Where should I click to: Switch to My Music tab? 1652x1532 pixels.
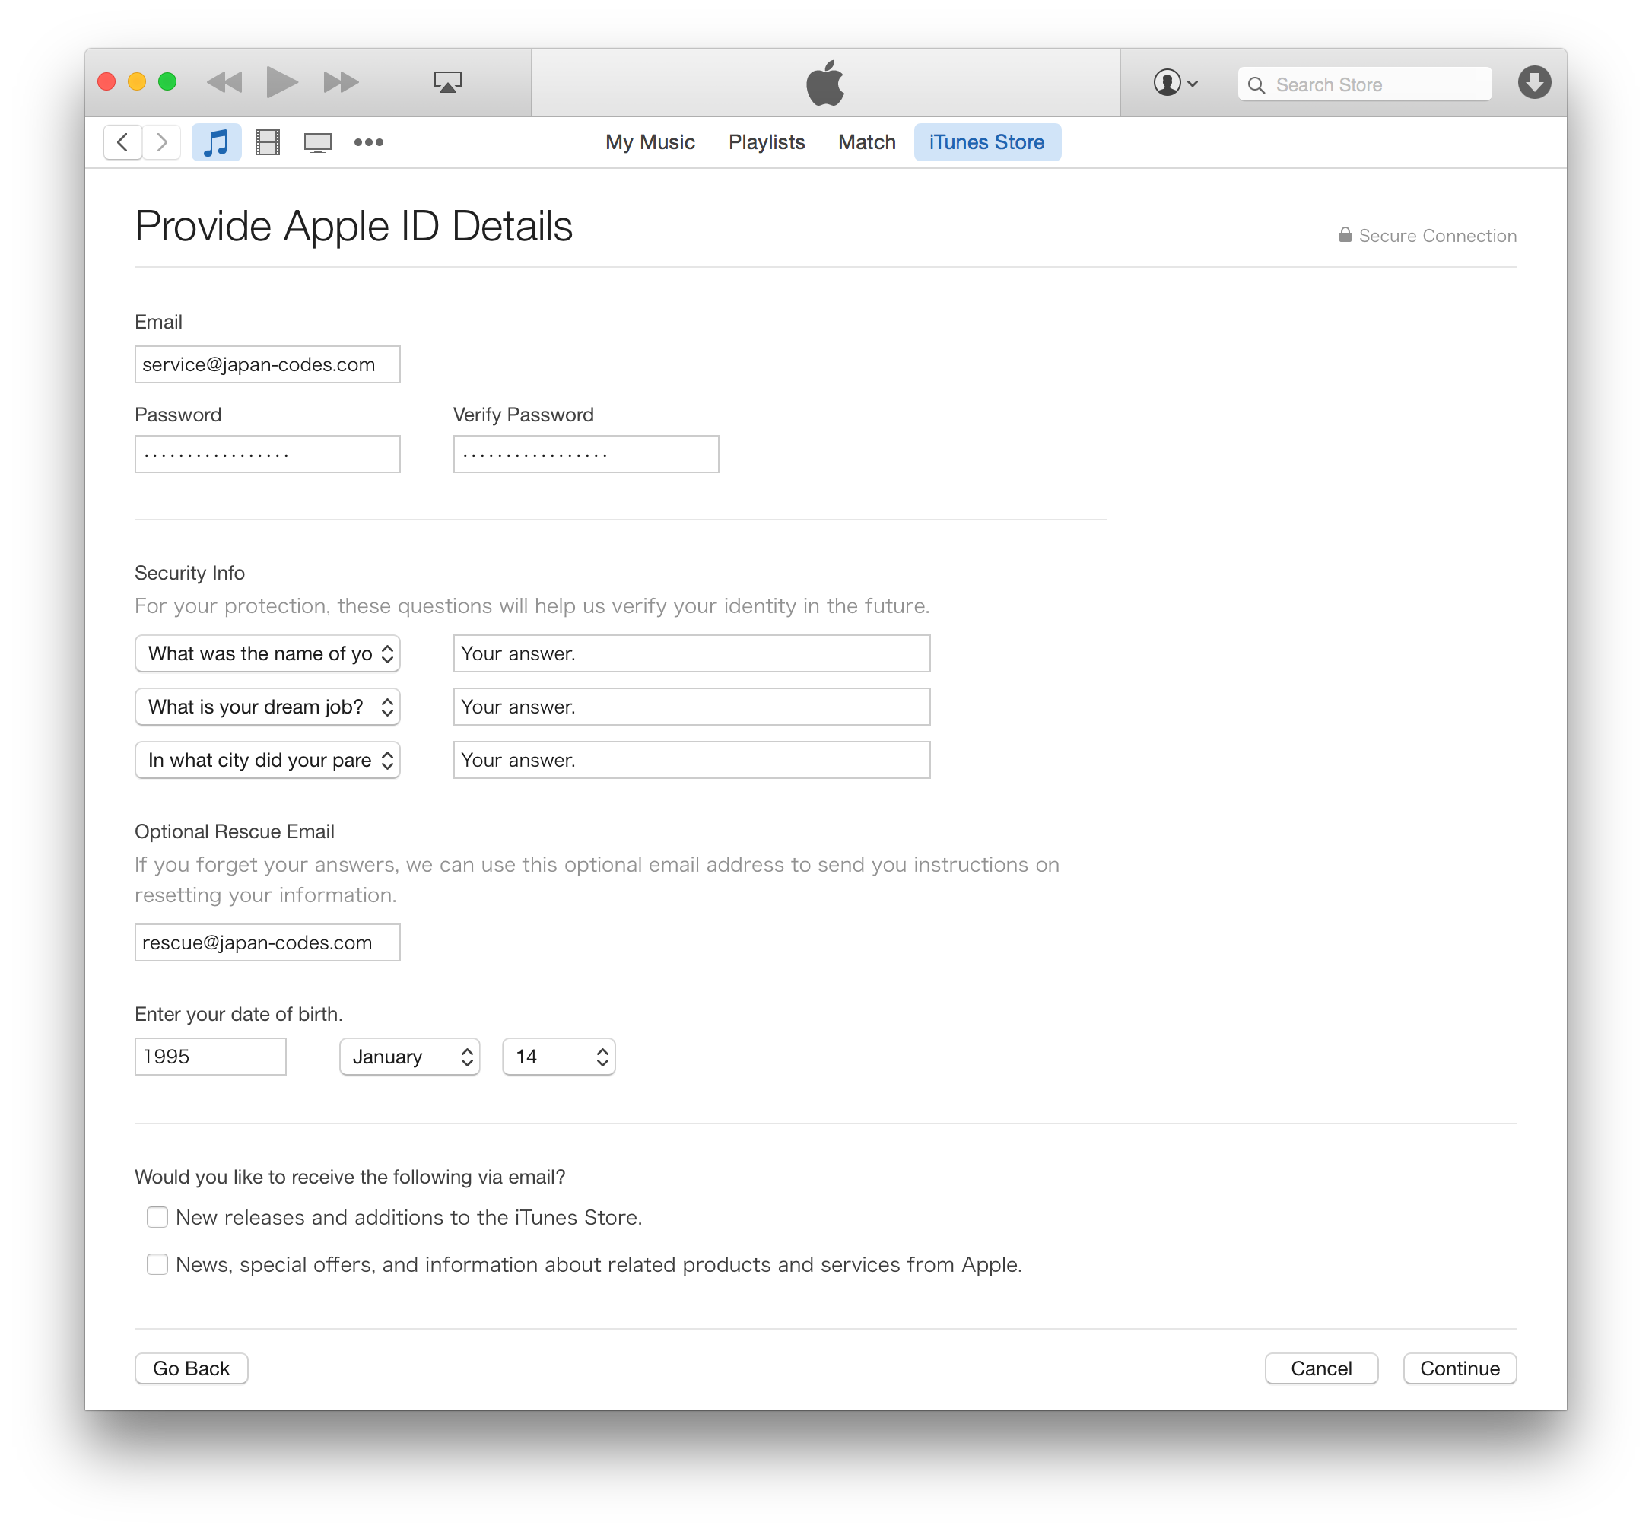click(649, 141)
